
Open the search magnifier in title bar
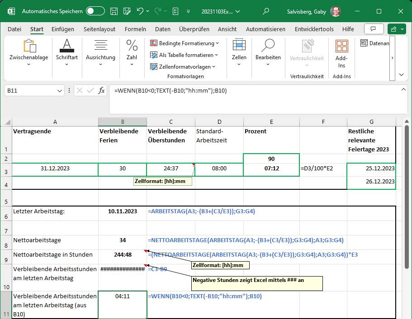pos(266,11)
